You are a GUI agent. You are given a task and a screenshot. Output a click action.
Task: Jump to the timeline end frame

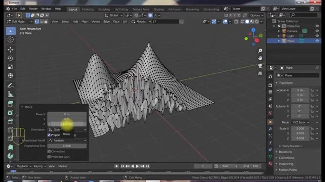click(147, 166)
